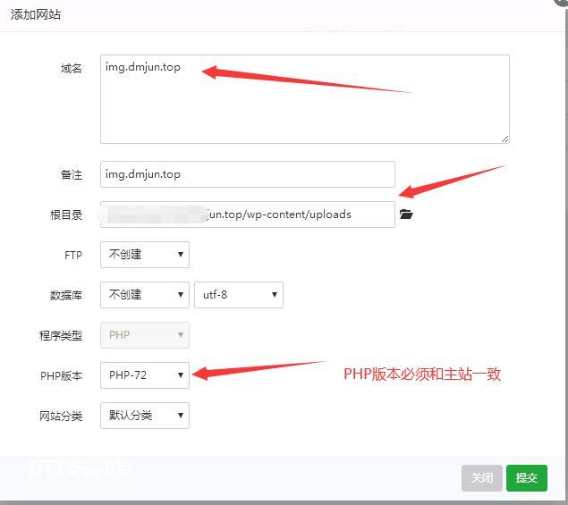Image resolution: width=568 pixels, height=505 pixels.
Task: Click the FTP field label
Action: (x=73, y=256)
